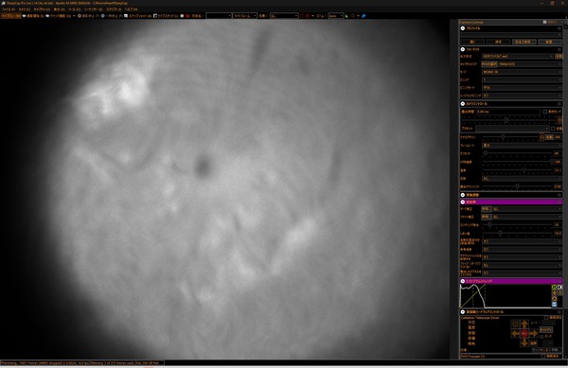This screenshot has width=568, height=368.
Task: Toggle the checkbox beside the exposure field
Action: pyautogui.click(x=545, y=112)
